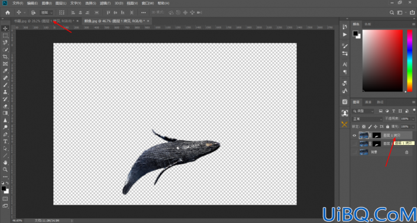Click the 背景 layer thumbnail
The image size is (417, 223).
(364, 152)
